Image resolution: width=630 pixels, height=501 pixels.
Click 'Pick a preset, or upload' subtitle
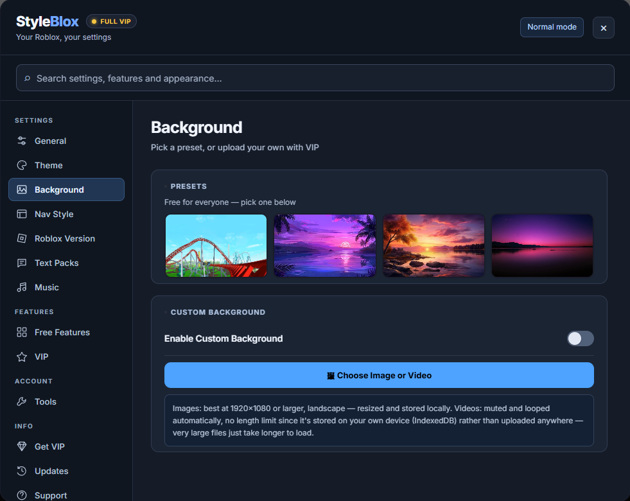pyautogui.click(x=234, y=148)
